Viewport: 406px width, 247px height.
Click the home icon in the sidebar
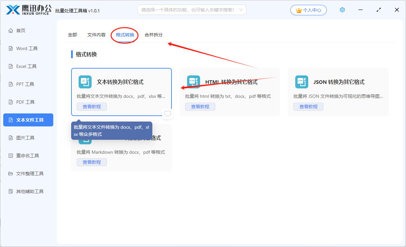10,31
